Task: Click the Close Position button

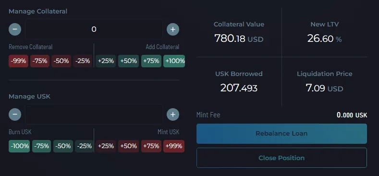Action: pos(281,158)
